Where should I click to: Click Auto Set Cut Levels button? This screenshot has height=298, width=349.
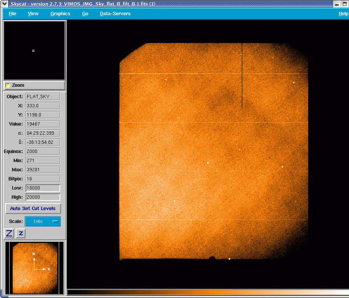(33, 209)
